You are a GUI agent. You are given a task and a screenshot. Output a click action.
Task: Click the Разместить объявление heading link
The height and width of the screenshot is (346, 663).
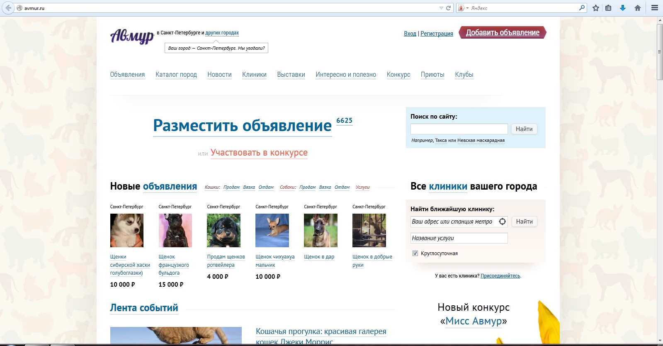(243, 126)
